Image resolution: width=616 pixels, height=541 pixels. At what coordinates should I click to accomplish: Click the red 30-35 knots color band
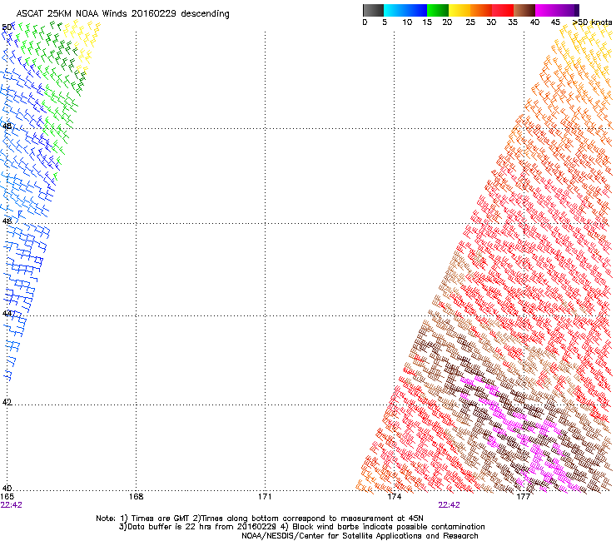coord(503,10)
